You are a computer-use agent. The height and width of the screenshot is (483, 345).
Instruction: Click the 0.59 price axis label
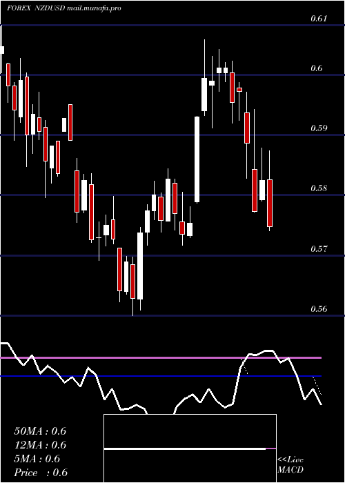click(319, 128)
